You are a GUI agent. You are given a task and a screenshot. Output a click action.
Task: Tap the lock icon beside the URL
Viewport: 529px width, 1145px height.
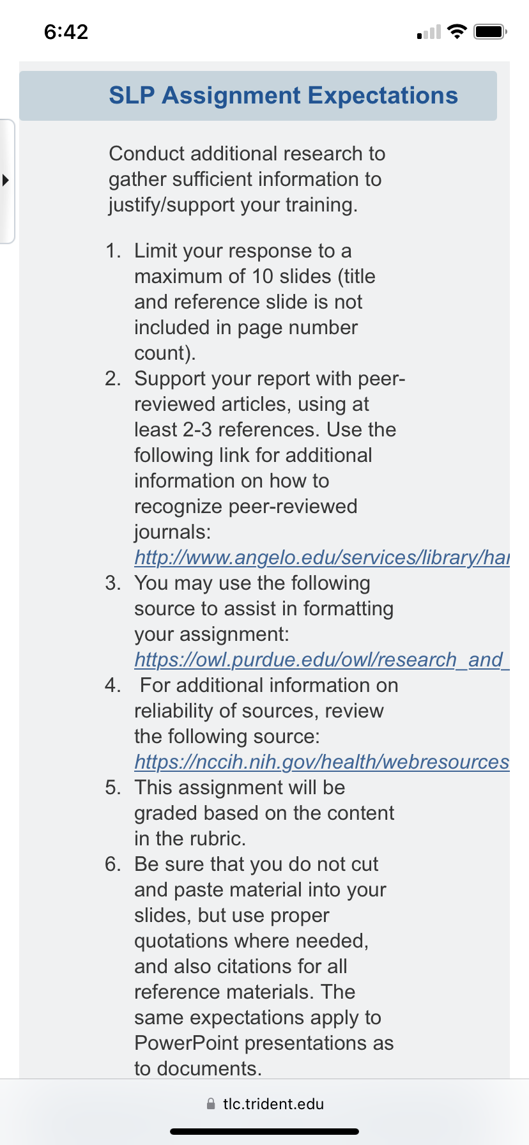[211, 1103]
